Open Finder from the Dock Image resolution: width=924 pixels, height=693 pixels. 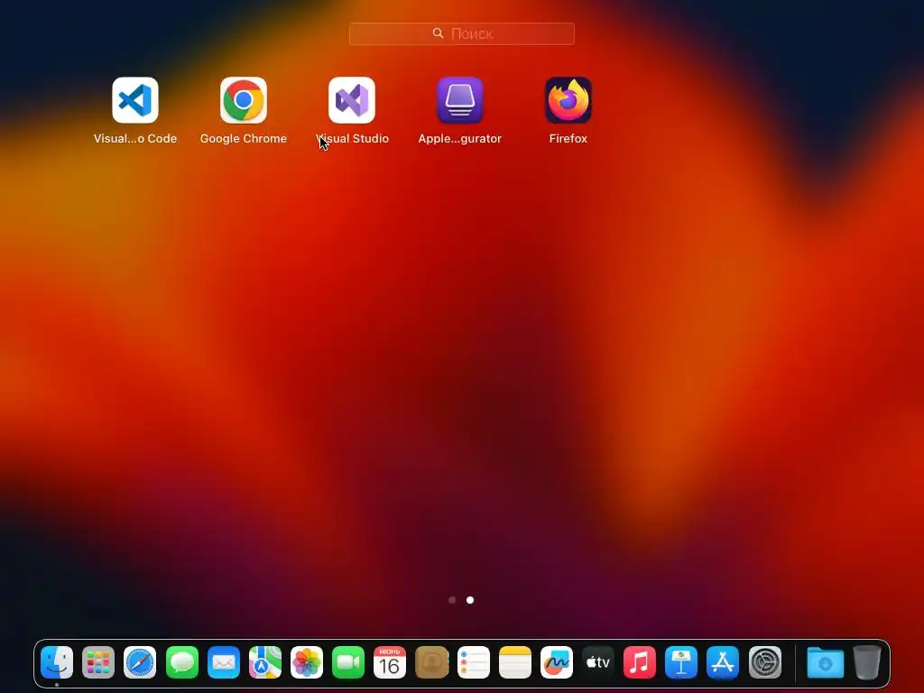(x=57, y=662)
